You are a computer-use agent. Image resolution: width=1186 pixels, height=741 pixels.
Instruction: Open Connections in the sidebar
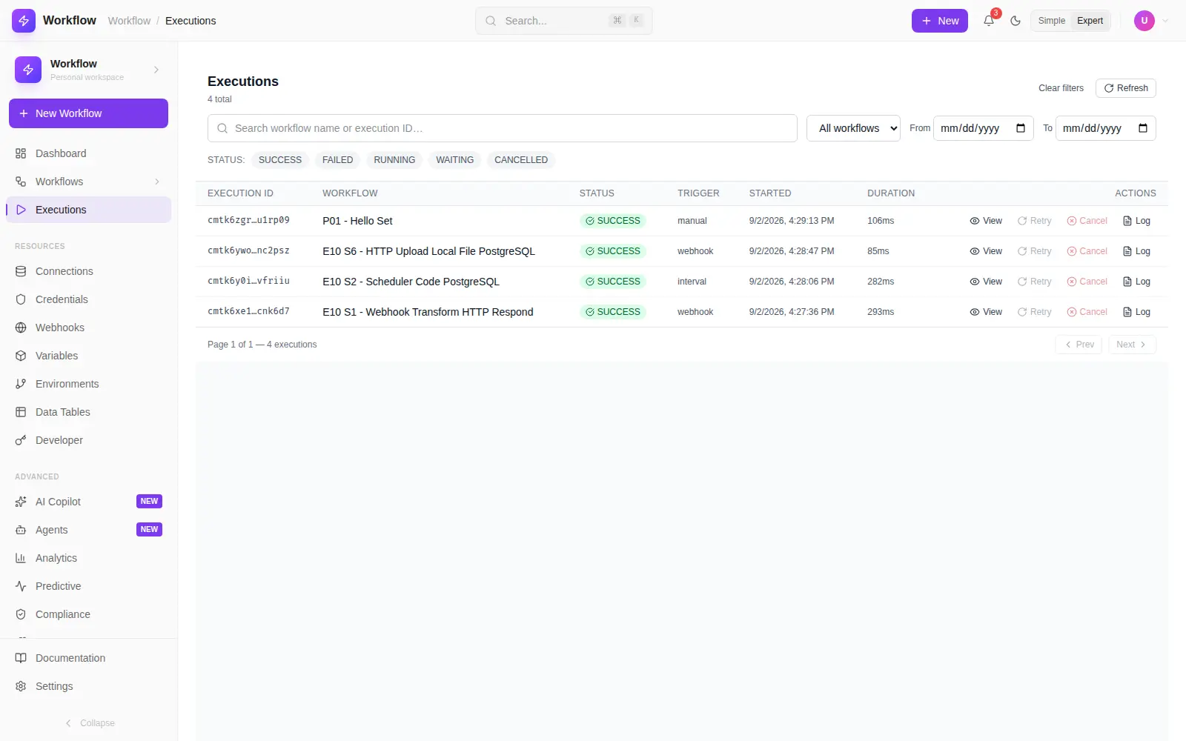[x=88, y=271]
